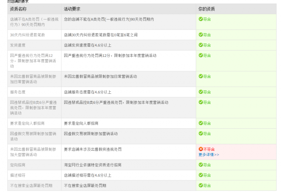
Task: Click requirement text 因严重违规行为处罚满12分，限制参加本年度营销活动
Action: click(110, 56)
